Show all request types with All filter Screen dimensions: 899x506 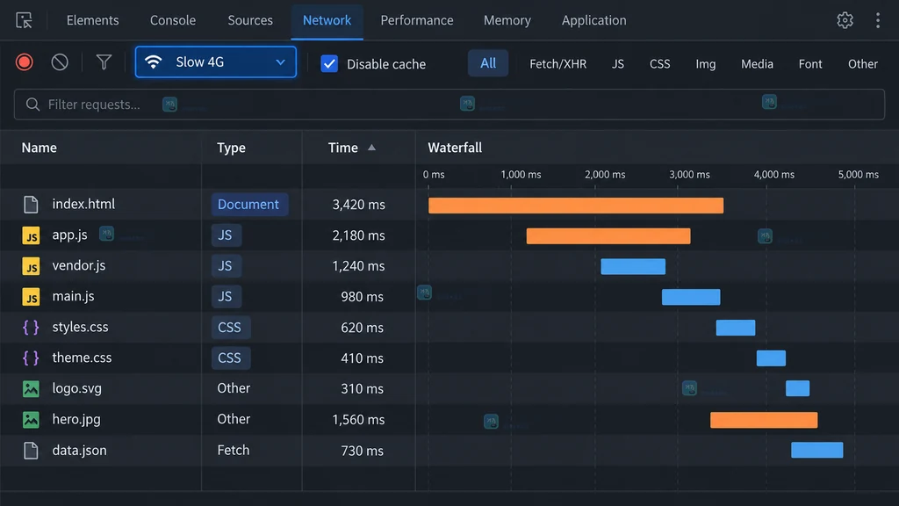point(488,63)
